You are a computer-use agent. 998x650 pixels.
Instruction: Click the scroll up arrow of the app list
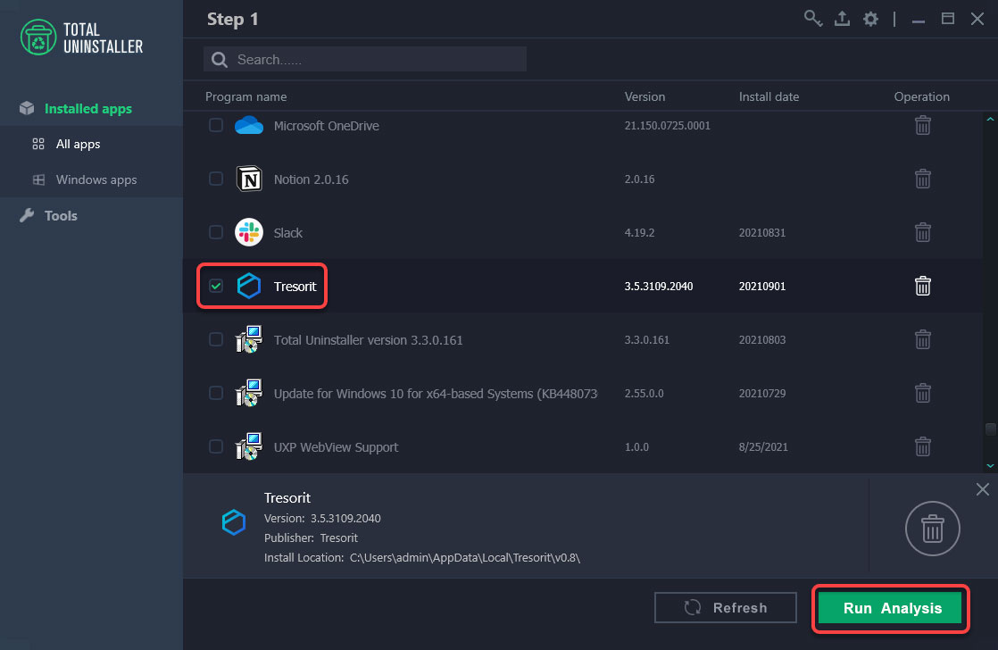coord(990,119)
